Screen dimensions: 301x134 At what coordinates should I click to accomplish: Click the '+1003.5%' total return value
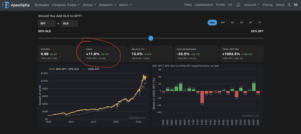[x=231, y=54]
